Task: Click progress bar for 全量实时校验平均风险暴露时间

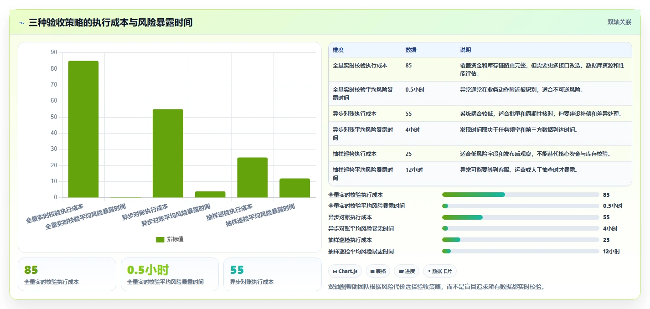Action: pos(521,206)
